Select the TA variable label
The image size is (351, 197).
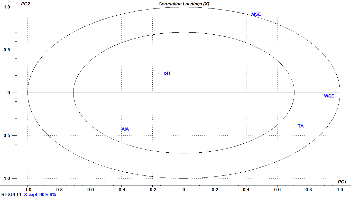click(x=301, y=126)
